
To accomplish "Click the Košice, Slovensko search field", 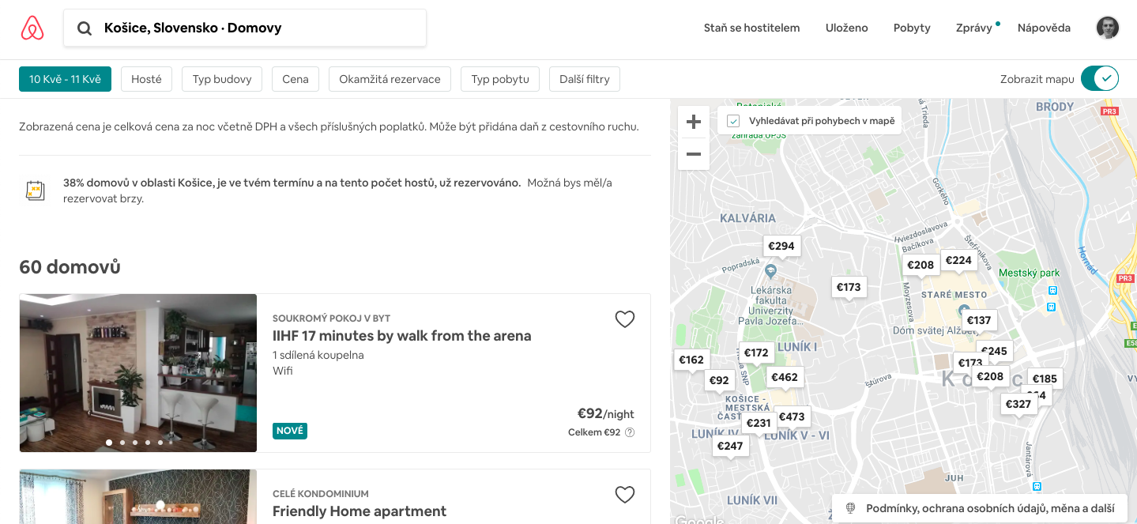I will click(x=245, y=28).
